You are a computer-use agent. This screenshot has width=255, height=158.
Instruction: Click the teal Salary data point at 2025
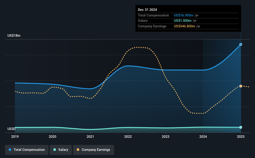click(241, 127)
